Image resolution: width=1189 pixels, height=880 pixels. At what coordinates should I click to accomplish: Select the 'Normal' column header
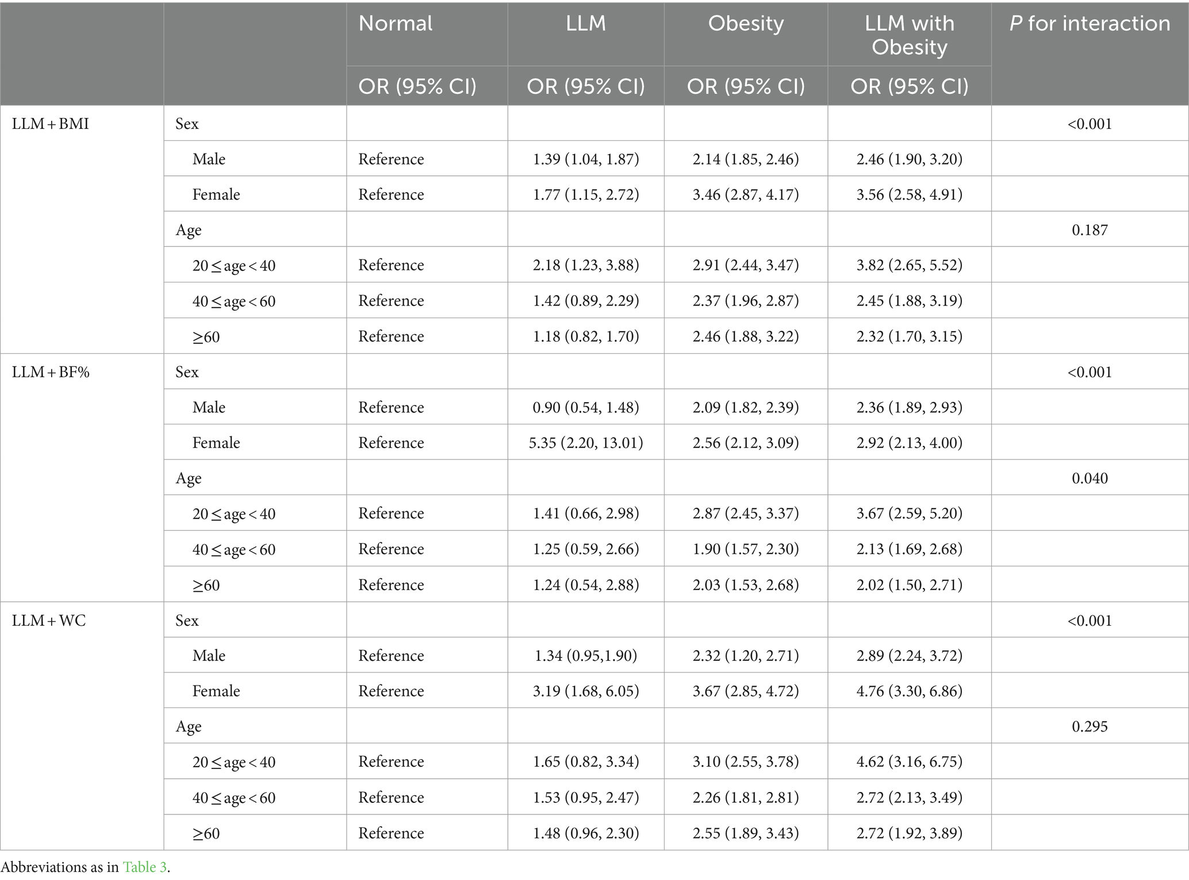tap(396, 24)
